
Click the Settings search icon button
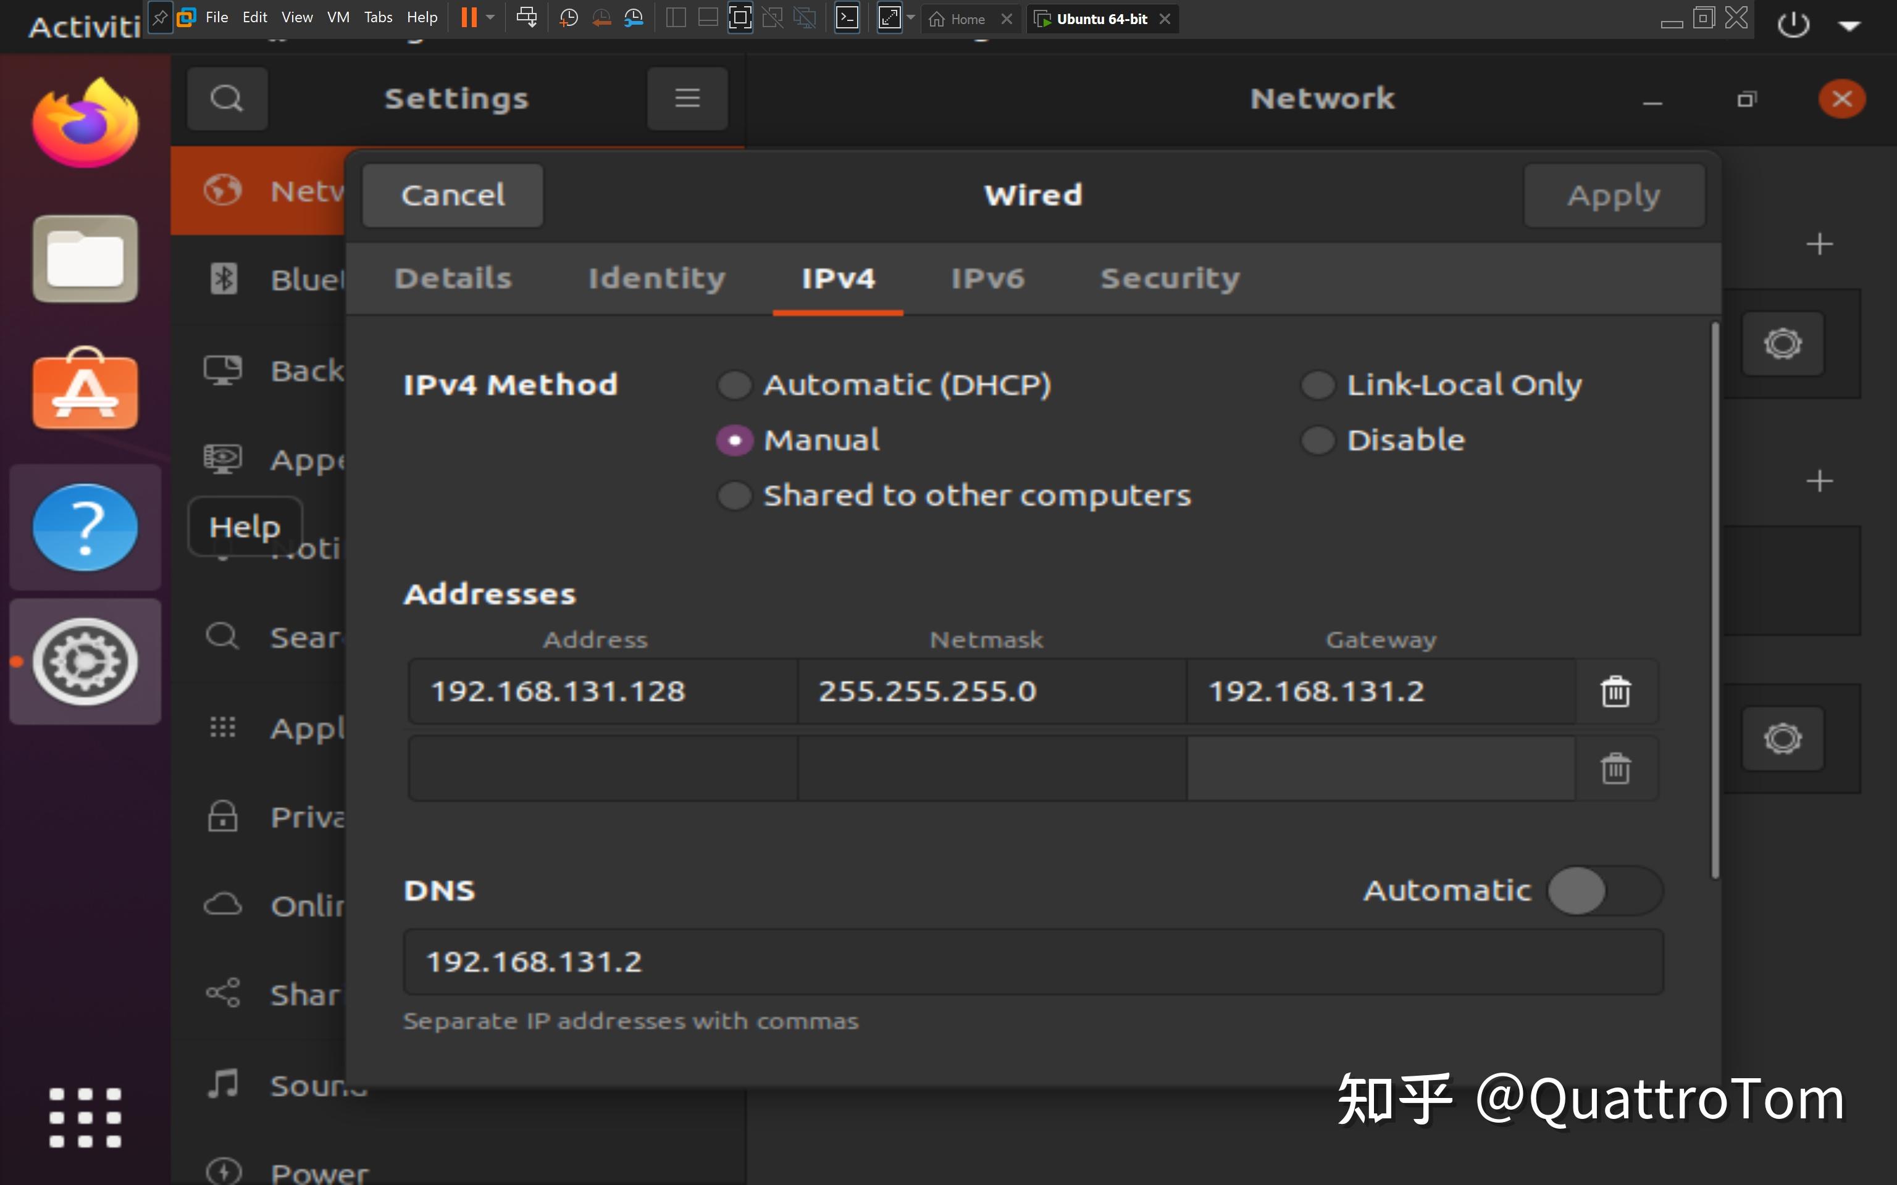[x=227, y=99]
